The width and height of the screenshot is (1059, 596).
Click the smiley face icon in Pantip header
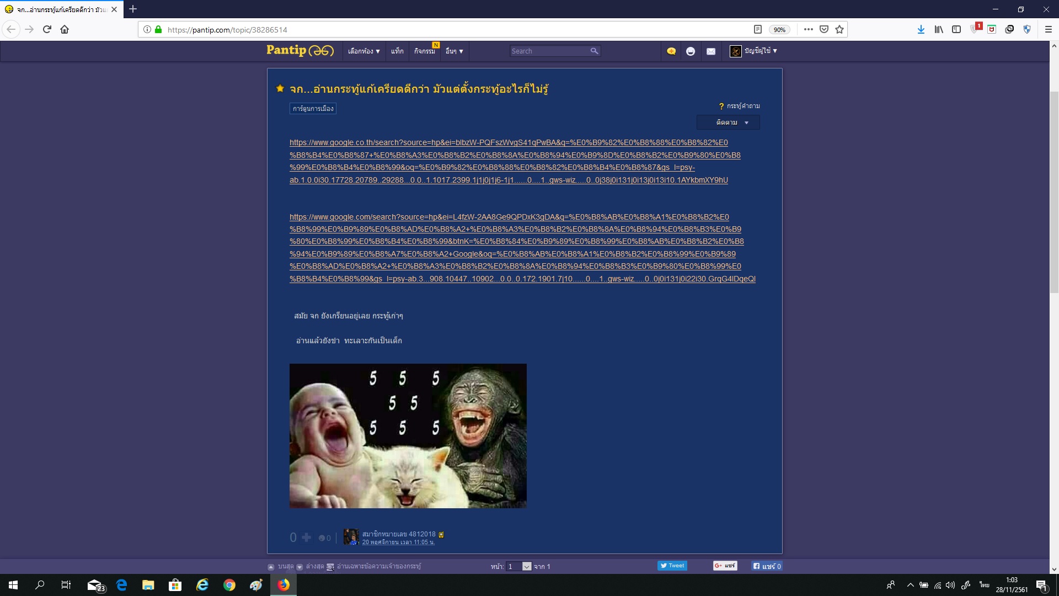tap(691, 51)
